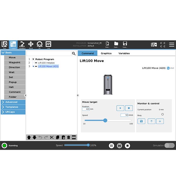Start the lift move with the play button
Screen dimensions: 176x190
(x=120, y=108)
